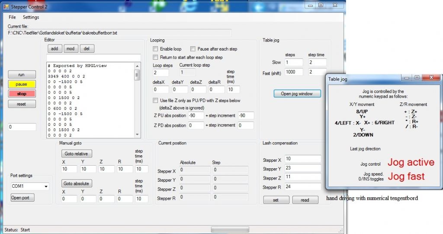The image size is (443, 234).
Task: Click the run button
Action: point(22,74)
